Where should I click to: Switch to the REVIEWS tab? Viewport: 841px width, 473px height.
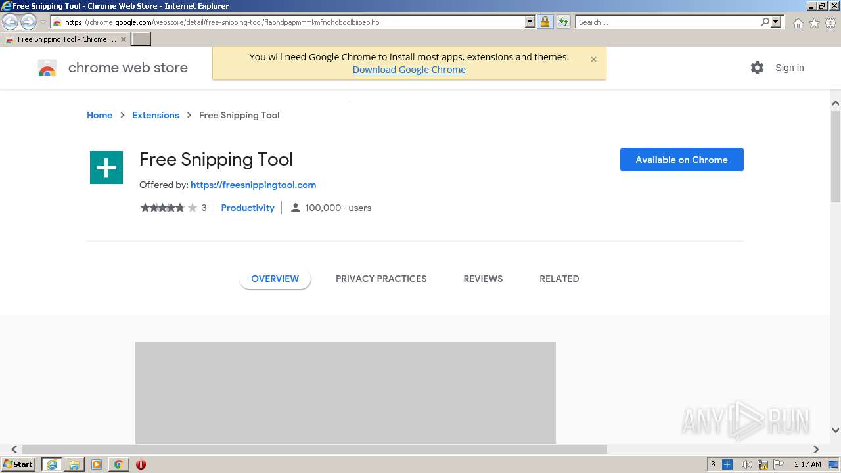pos(483,279)
